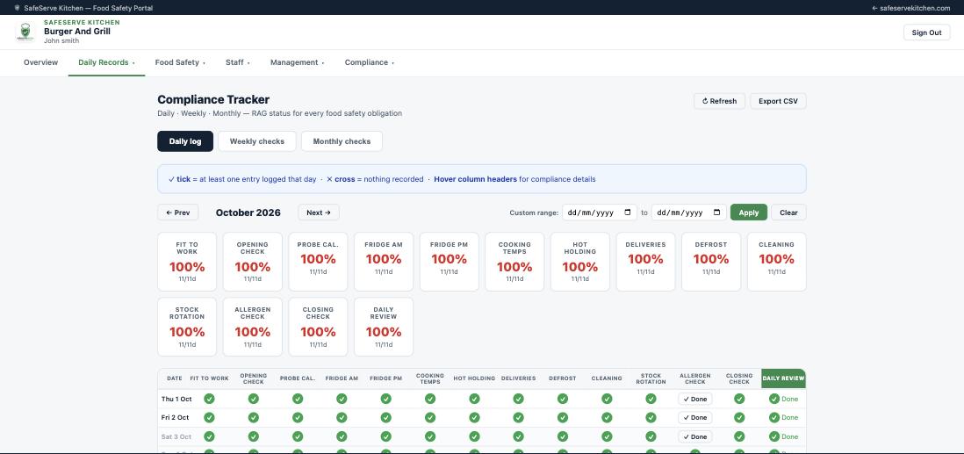Click the Done link for Fri 2 Oct
Viewport: 964px width, 454px height.
[x=789, y=417]
